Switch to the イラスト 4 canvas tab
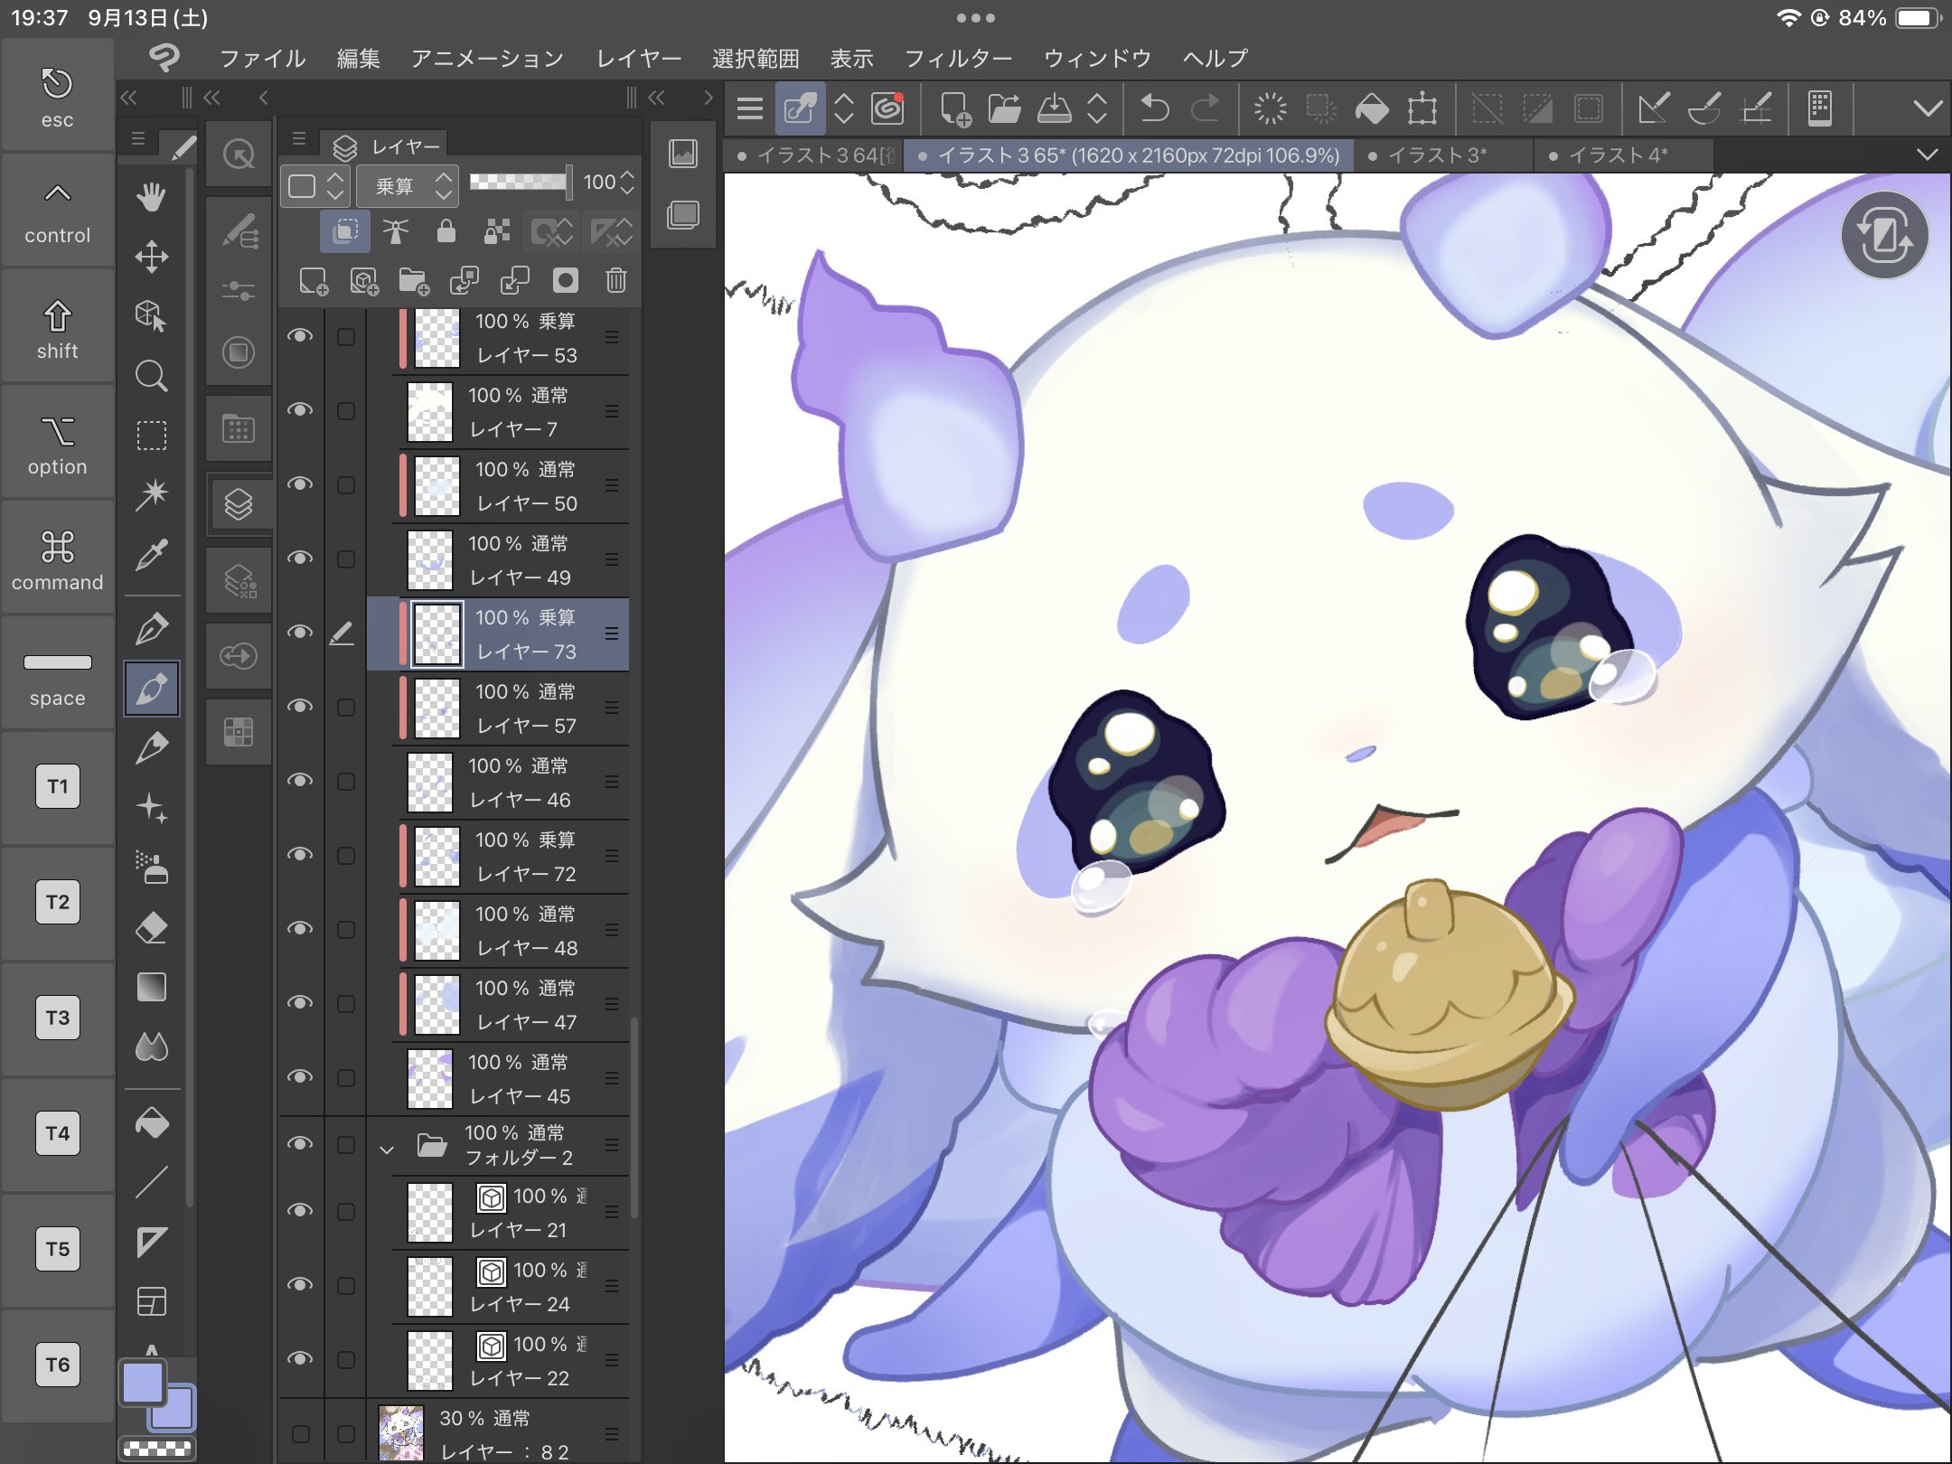The image size is (1952, 1464). tap(1618, 155)
